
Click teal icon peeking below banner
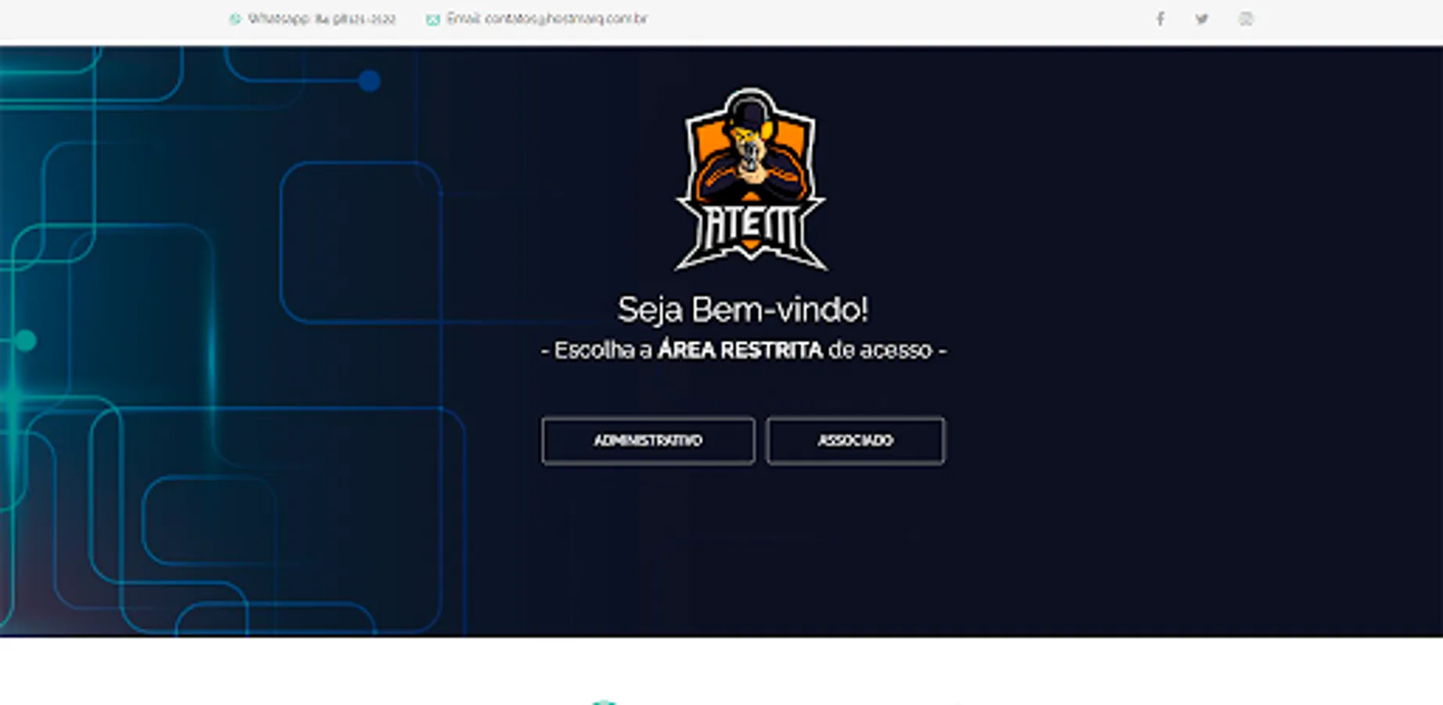point(603,702)
